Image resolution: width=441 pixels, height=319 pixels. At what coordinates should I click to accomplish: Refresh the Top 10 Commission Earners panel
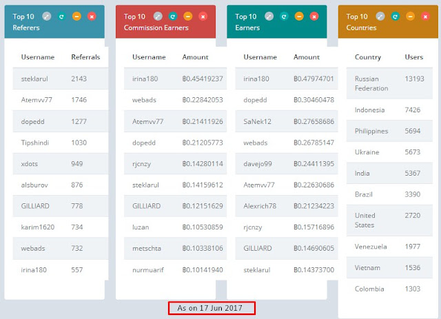point(173,17)
